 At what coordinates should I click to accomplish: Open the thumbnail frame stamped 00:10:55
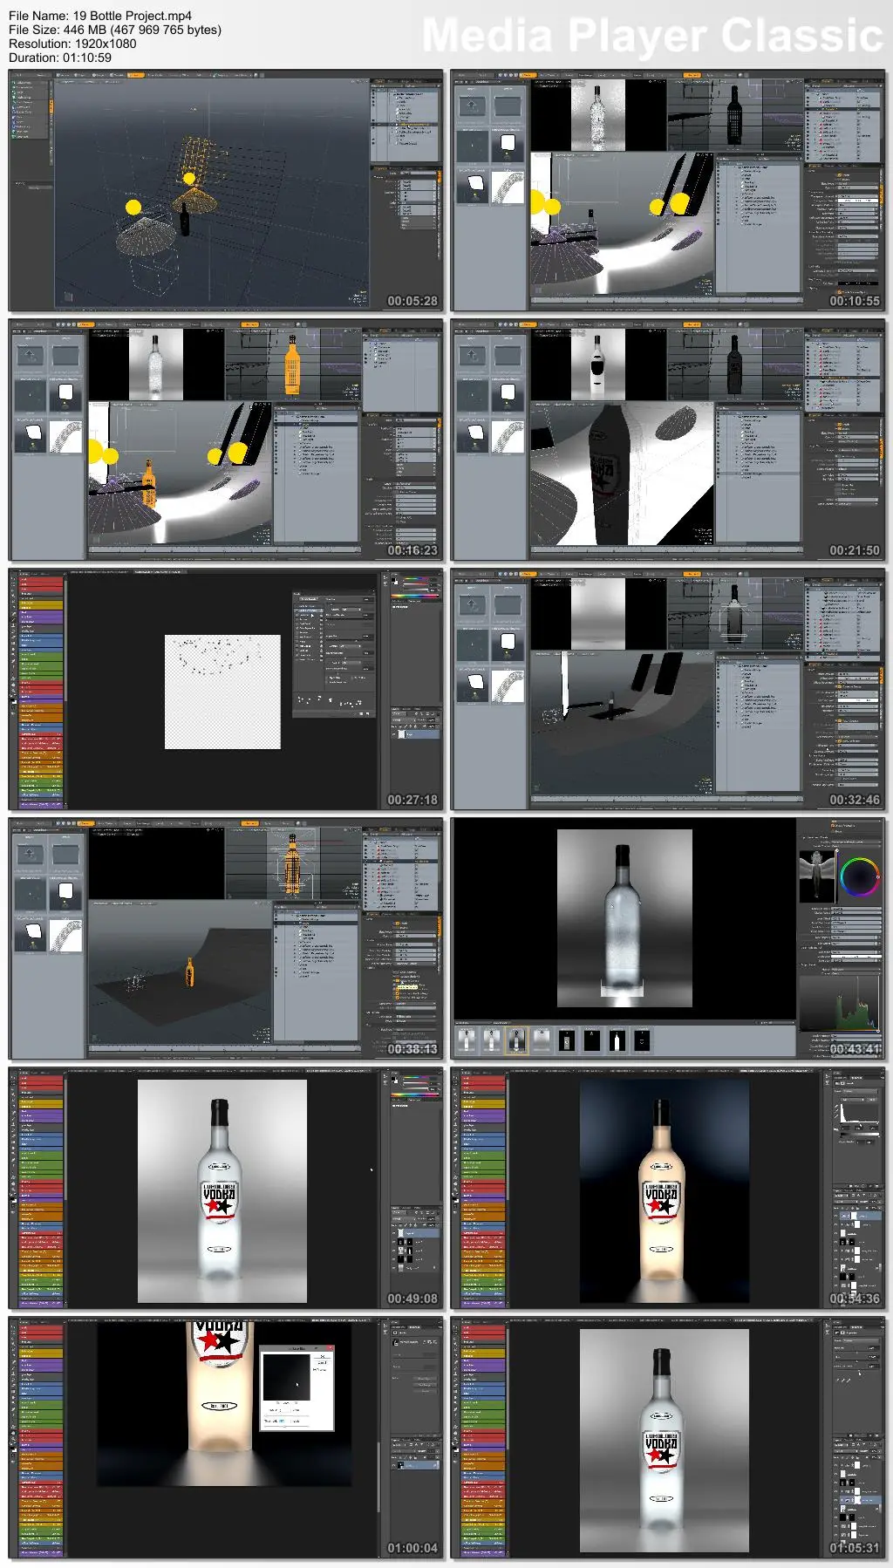click(668, 190)
